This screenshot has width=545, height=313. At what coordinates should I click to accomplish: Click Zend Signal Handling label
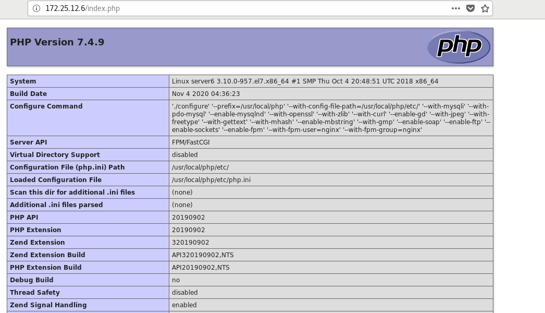[x=48, y=305]
